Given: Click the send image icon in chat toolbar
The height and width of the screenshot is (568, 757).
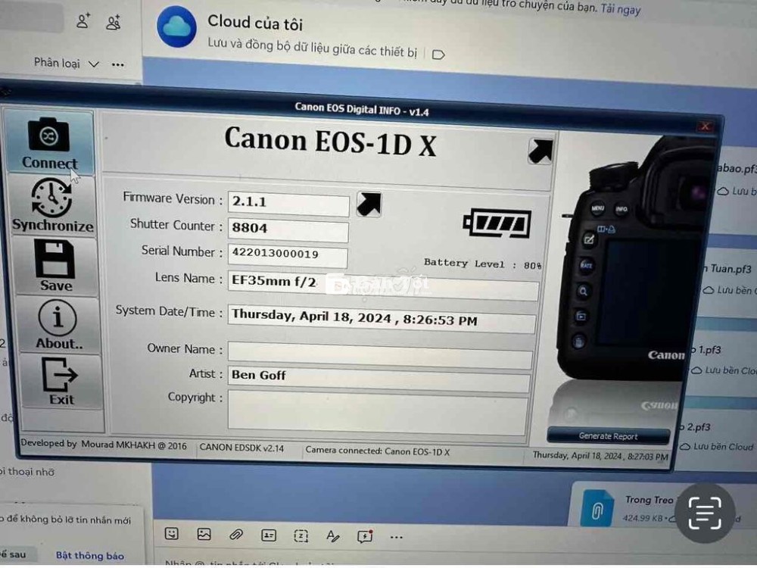Looking at the screenshot, I should [204, 534].
